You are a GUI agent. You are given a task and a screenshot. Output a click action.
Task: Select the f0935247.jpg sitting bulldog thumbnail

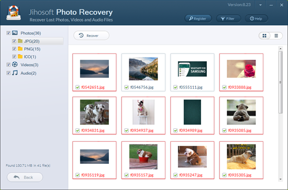(192, 157)
